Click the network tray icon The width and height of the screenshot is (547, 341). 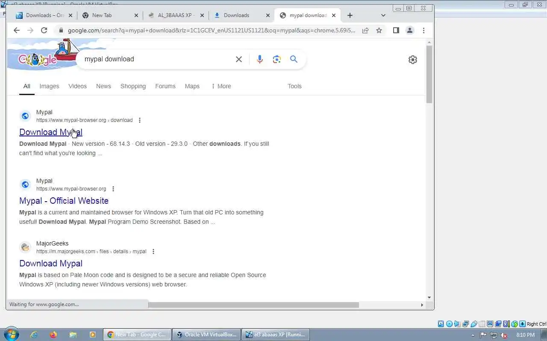(x=494, y=335)
